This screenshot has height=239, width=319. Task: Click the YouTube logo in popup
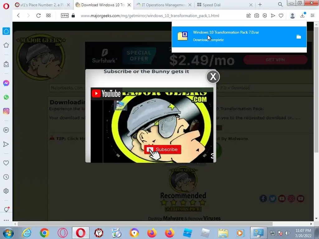click(x=107, y=94)
